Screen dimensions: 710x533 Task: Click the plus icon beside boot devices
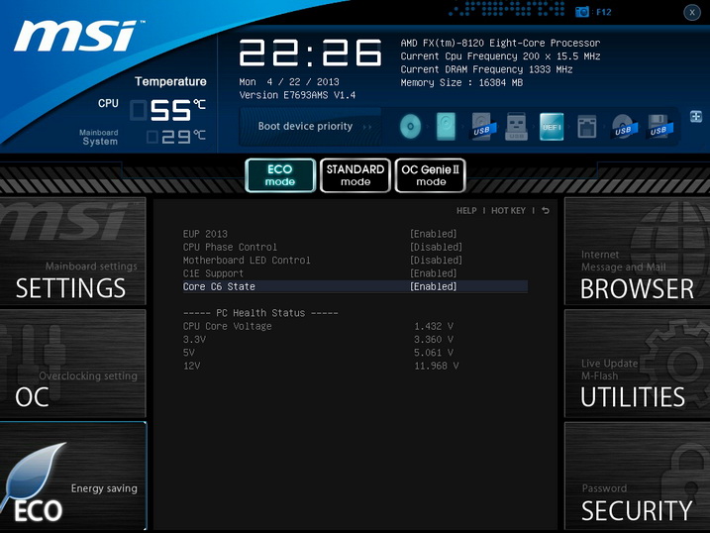[x=696, y=116]
